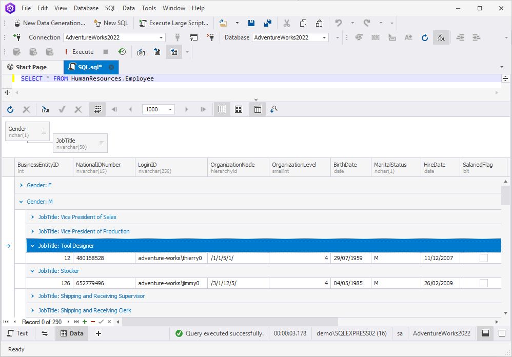This screenshot has height=357, width=512.
Task: Expand JobTitle: Vice President of Sales
Action: pos(32,217)
